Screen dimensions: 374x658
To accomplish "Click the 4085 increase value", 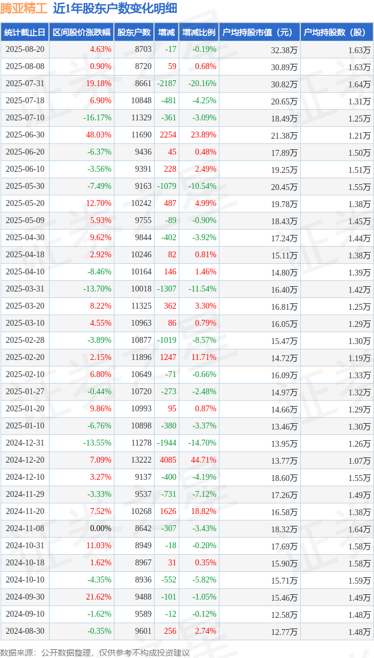I will coord(166,460).
